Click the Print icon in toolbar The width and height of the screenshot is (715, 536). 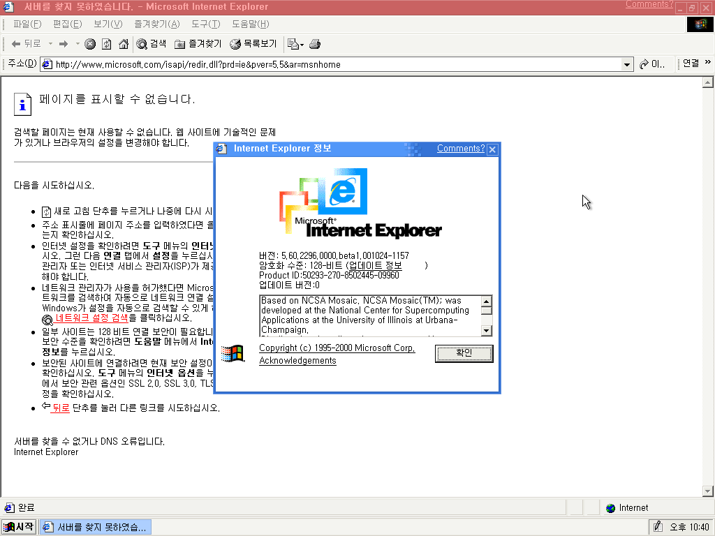pos(315,44)
